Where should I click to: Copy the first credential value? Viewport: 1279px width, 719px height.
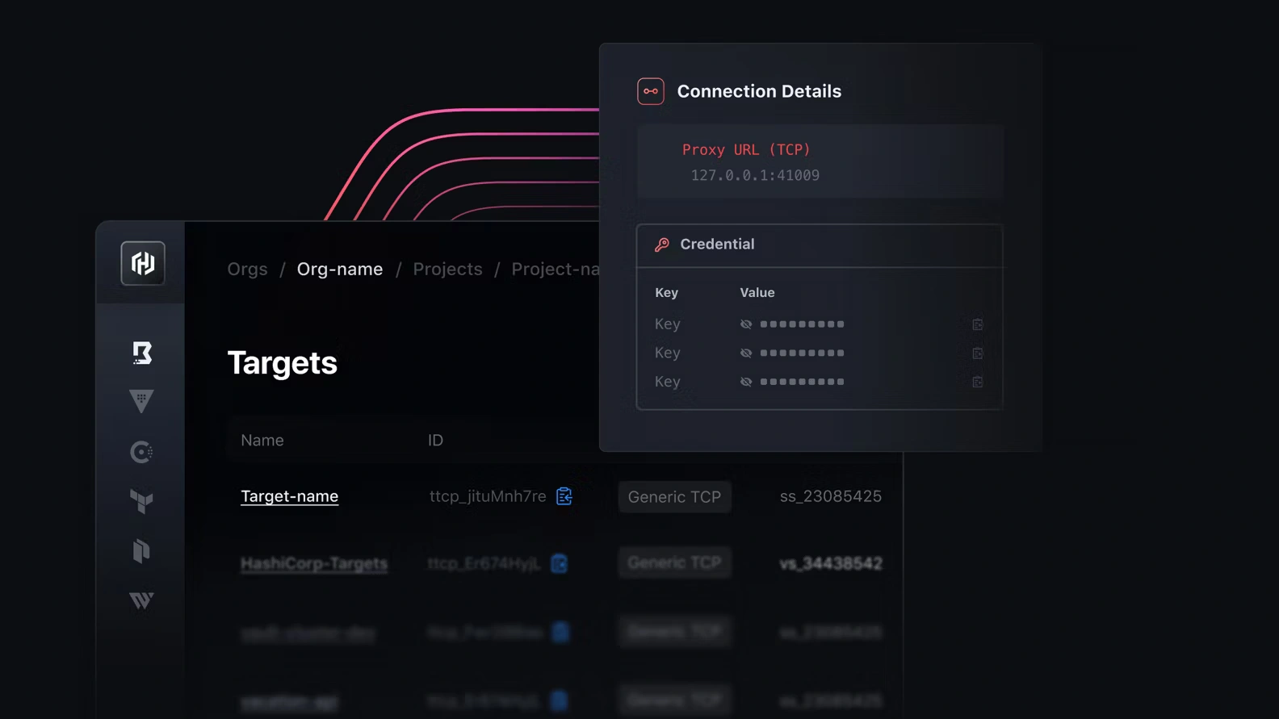[977, 324]
